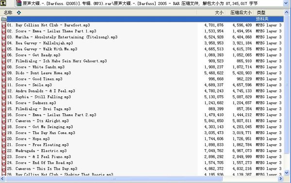This screenshot has height=183, width=291.
Task: Click the horizontal scrollbar left arrow
Action: (x=2, y=179)
